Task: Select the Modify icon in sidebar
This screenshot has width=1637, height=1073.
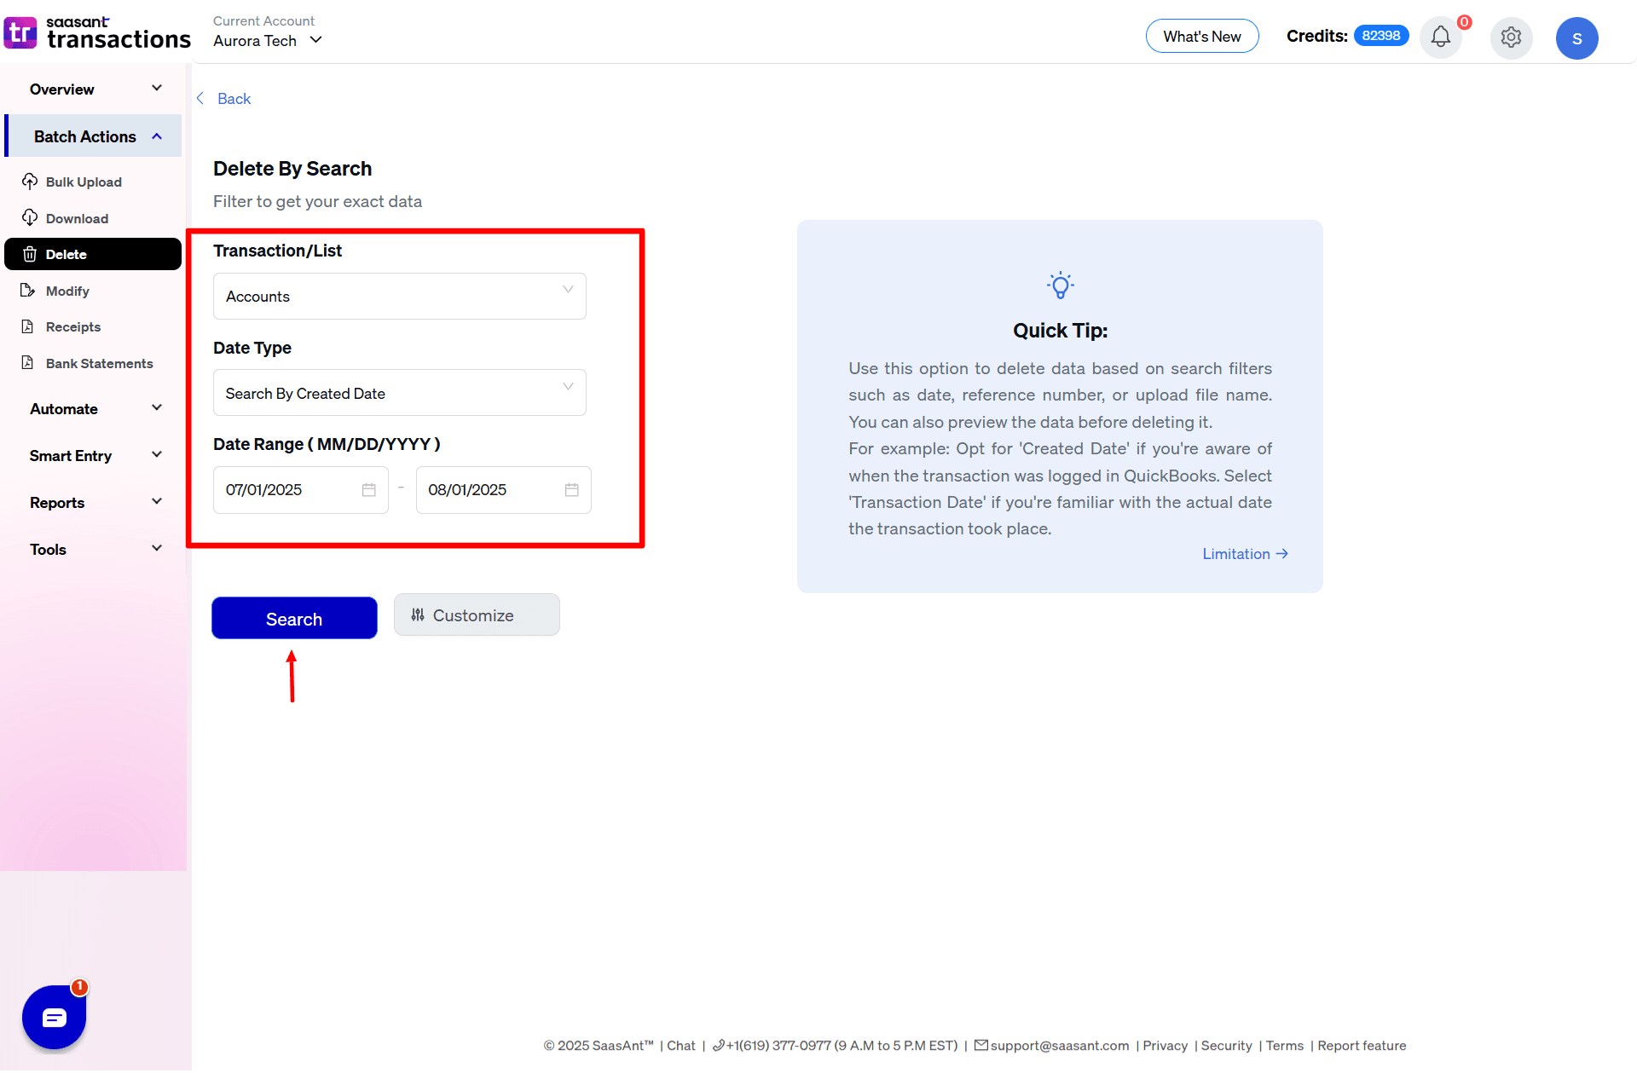Action: click(x=30, y=291)
